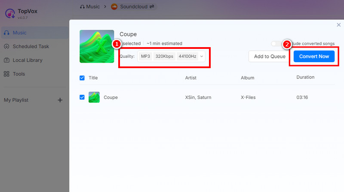
Task: Close the conversion dialog
Action: tap(338, 25)
